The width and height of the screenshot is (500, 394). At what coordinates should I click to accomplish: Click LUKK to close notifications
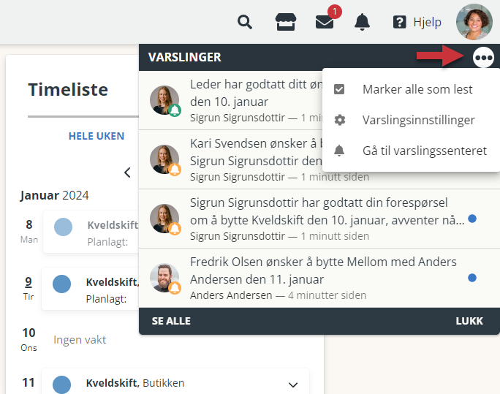pyautogui.click(x=469, y=321)
